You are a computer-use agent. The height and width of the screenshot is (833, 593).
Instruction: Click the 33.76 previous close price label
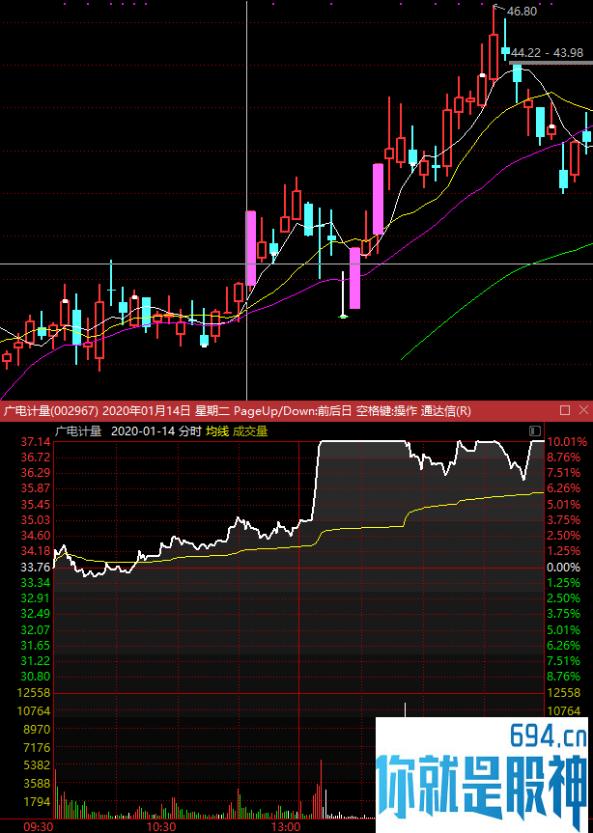pyautogui.click(x=36, y=567)
